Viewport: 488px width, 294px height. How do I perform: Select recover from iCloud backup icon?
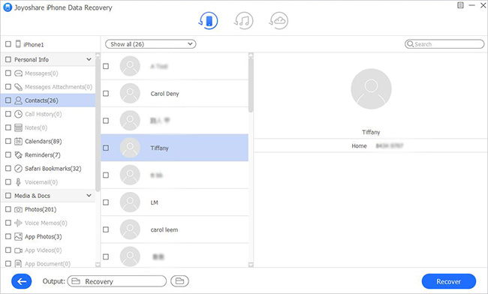pyautogui.click(x=279, y=21)
